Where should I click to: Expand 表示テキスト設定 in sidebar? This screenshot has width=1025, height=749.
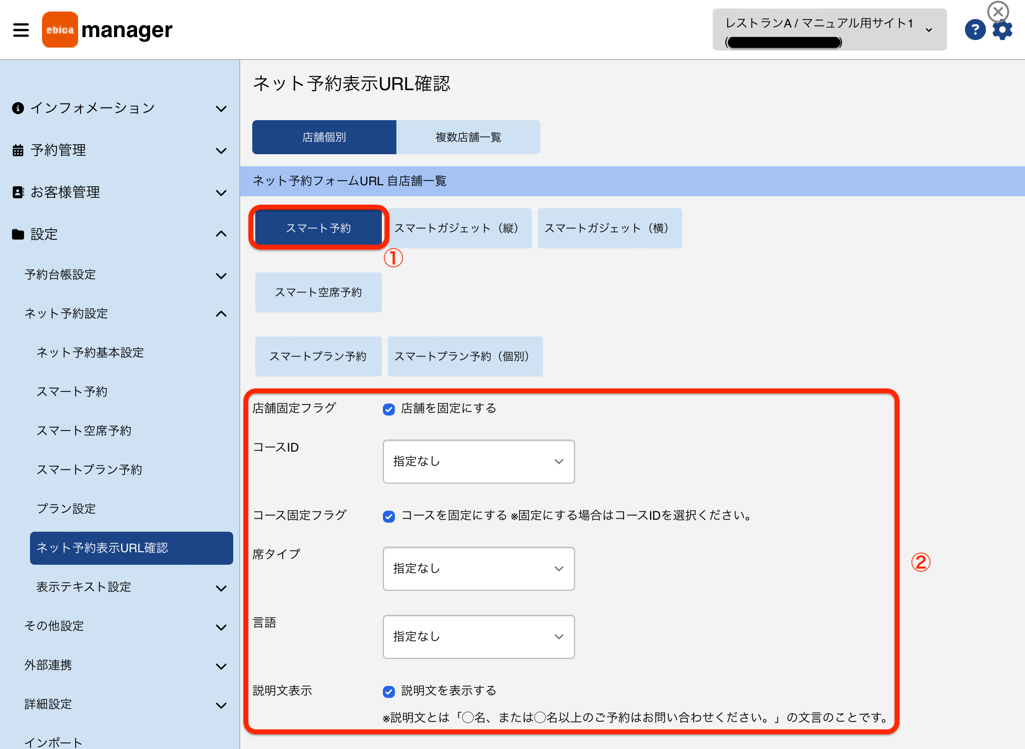coord(131,587)
